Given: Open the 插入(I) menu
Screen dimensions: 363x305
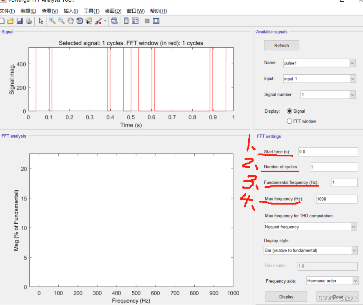Looking at the screenshot, I should tap(71, 11).
